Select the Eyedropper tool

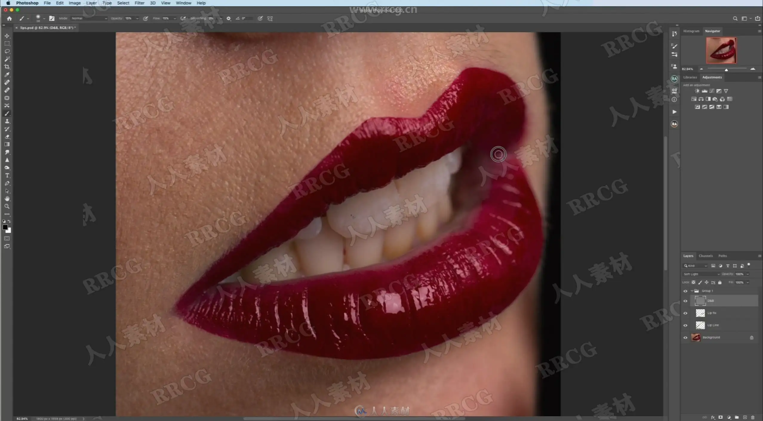(7, 75)
